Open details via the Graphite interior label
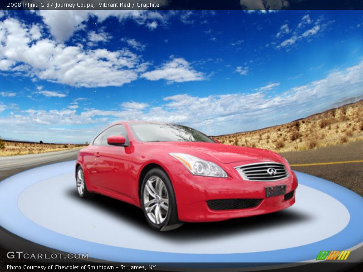Screen dimensions: 363x272 coord(147,4)
